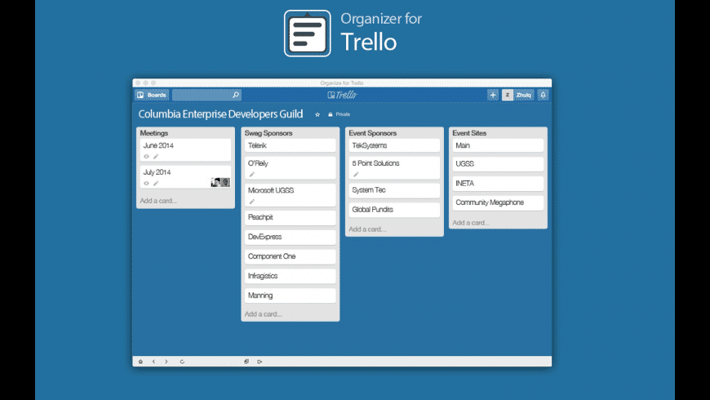Open the System Tec card

394,190
